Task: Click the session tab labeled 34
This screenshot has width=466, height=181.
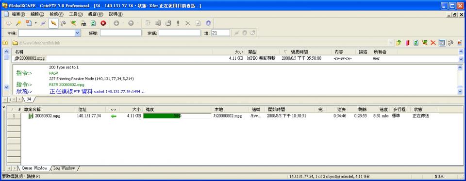Action: [x=29, y=99]
